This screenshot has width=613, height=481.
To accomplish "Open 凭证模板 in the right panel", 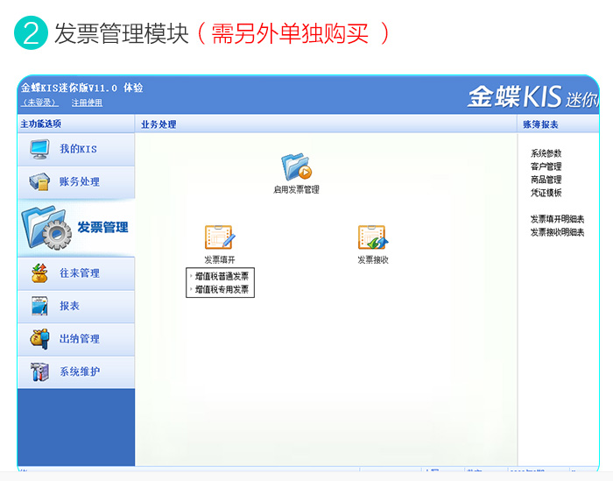I will click(546, 193).
